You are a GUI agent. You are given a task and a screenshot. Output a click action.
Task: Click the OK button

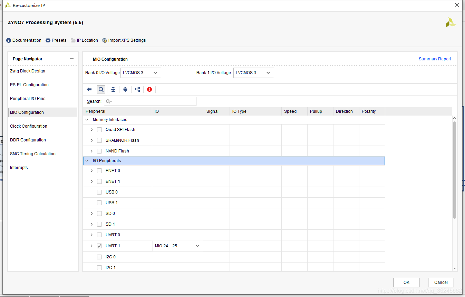pyautogui.click(x=406, y=283)
